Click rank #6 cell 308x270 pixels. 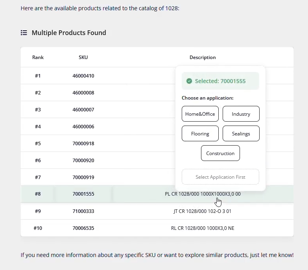pos(38,160)
